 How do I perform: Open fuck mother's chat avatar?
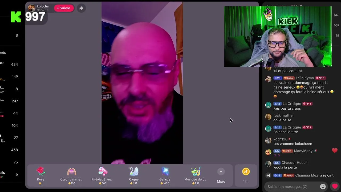[268, 117]
